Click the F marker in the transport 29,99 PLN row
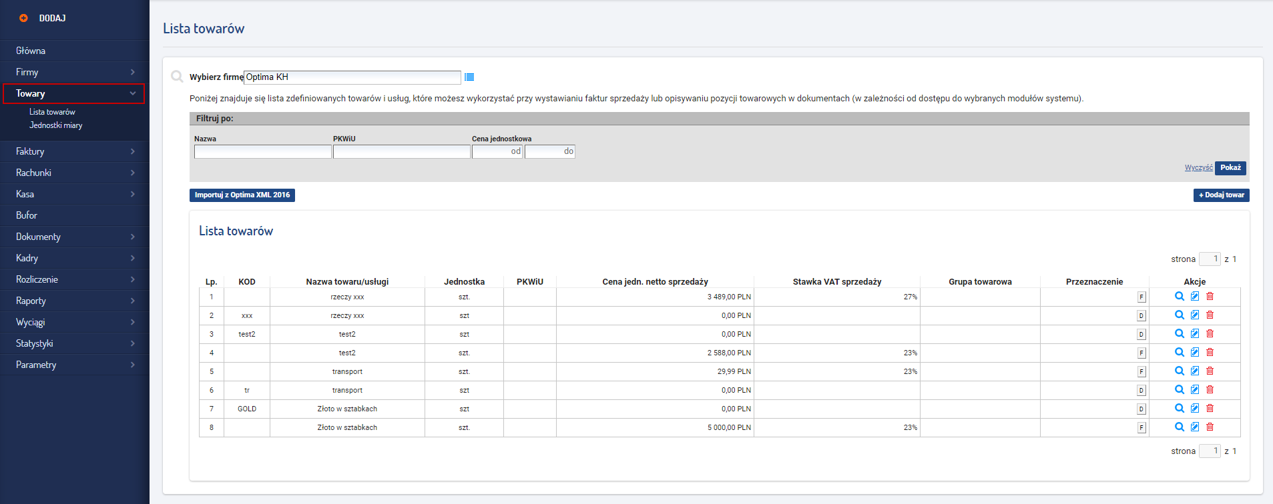 pyautogui.click(x=1141, y=371)
